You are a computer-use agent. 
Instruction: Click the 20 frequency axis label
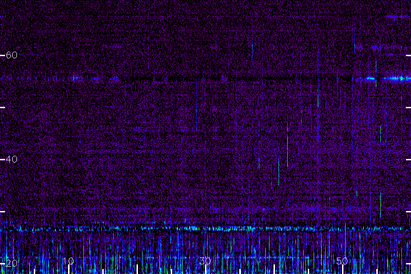click(11, 263)
